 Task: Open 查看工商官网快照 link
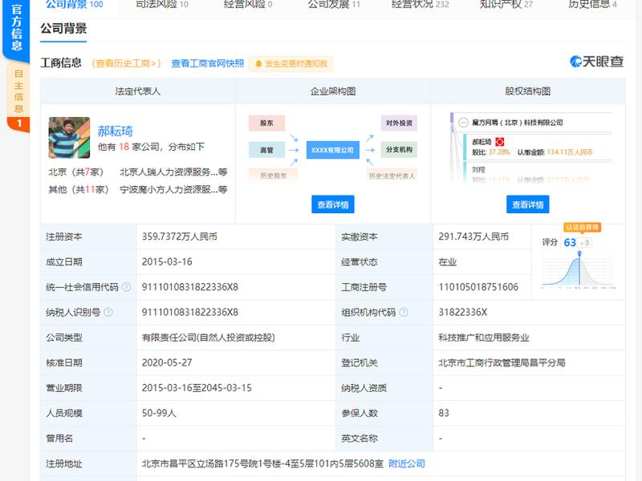click(208, 63)
